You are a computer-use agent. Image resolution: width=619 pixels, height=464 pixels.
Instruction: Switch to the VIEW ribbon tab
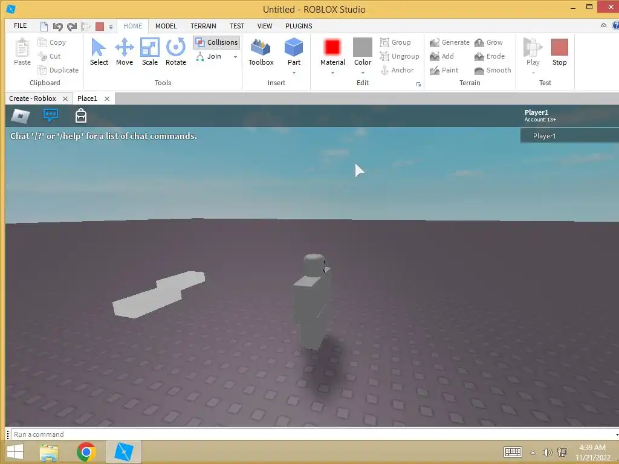[x=265, y=26]
